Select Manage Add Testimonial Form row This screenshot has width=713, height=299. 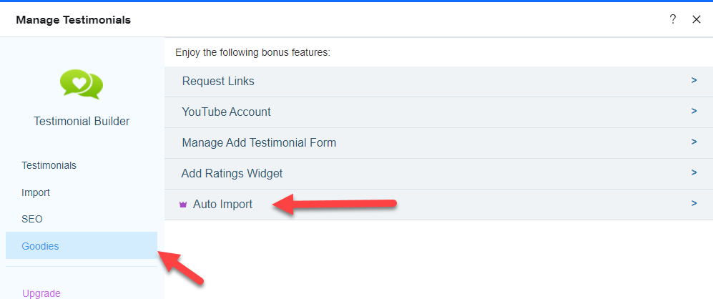click(x=438, y=143)
